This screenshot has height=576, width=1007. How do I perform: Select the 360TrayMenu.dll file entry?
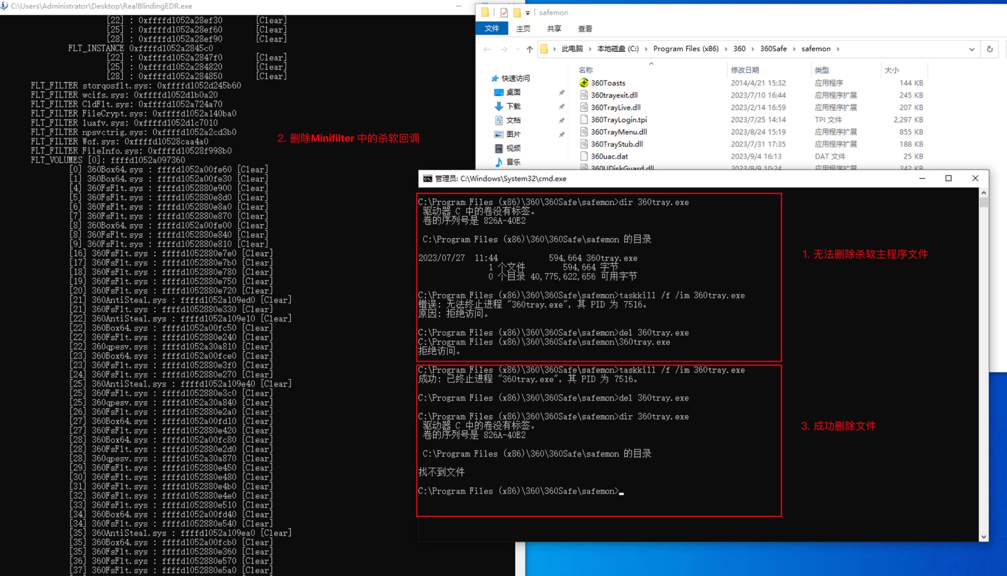click(619, 132)
